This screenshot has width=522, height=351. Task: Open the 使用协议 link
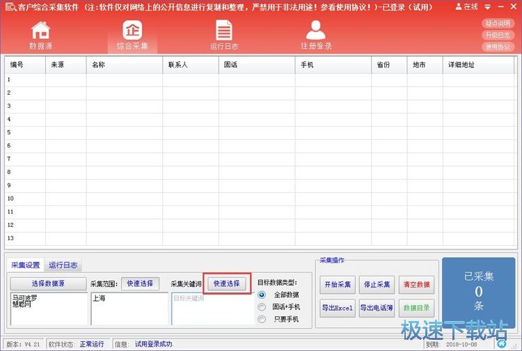point(498,47)
